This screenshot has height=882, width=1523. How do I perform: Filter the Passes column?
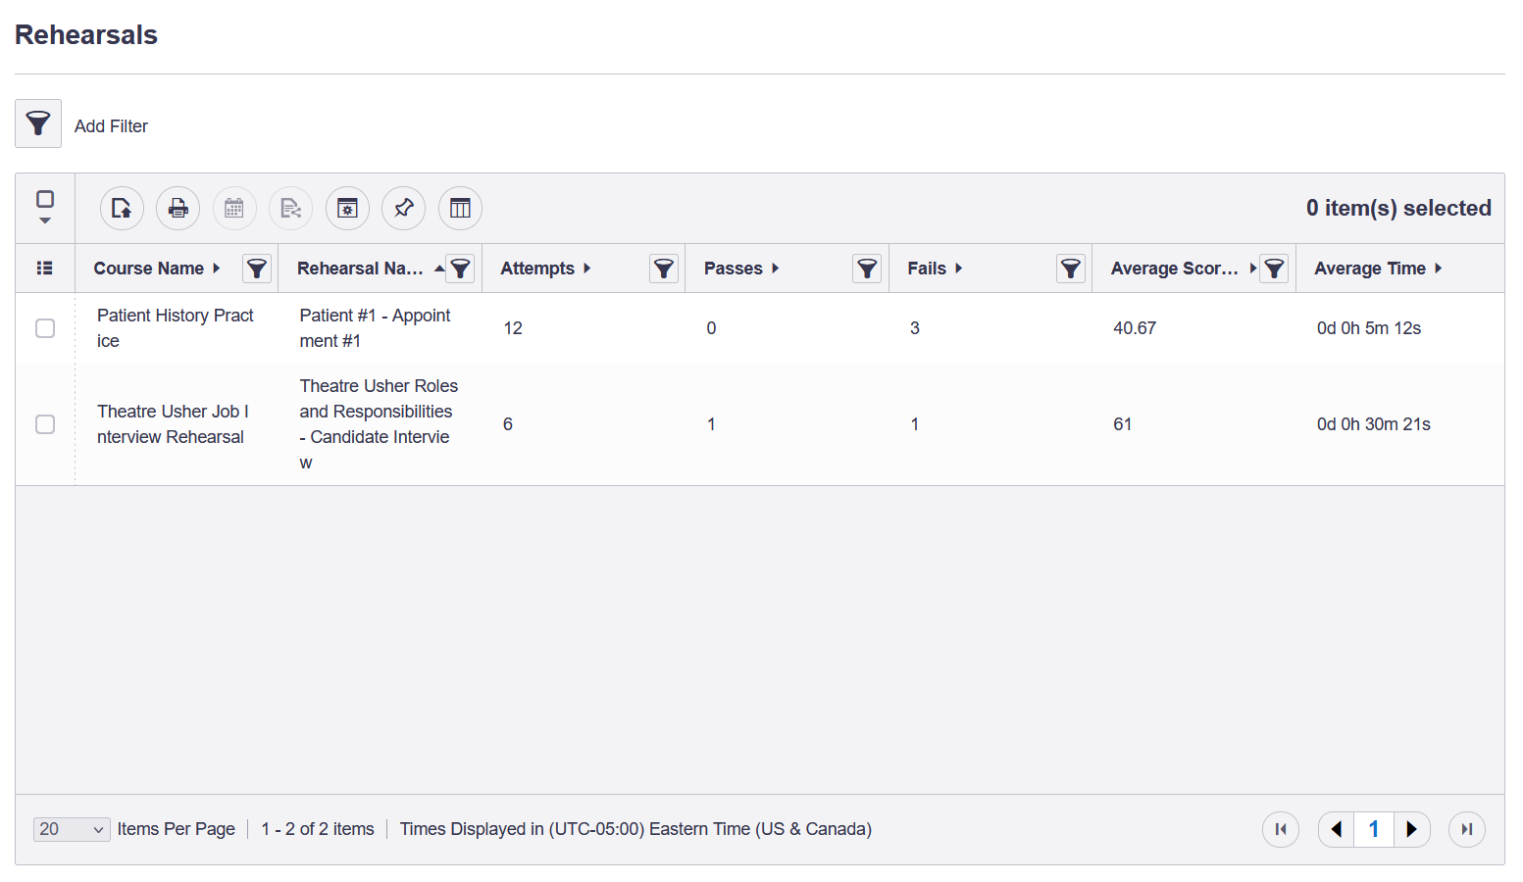click(867, 269)
